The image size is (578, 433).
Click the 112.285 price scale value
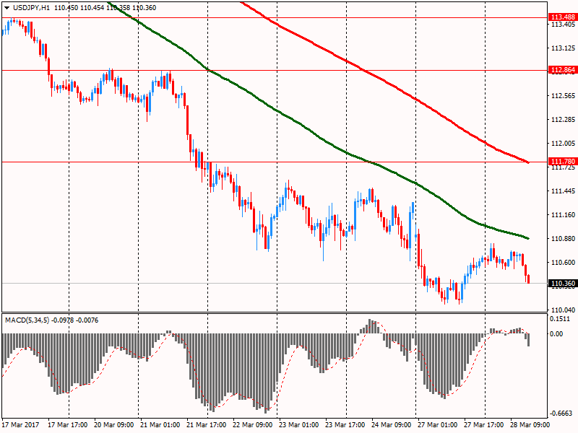[x=564, y=120]
